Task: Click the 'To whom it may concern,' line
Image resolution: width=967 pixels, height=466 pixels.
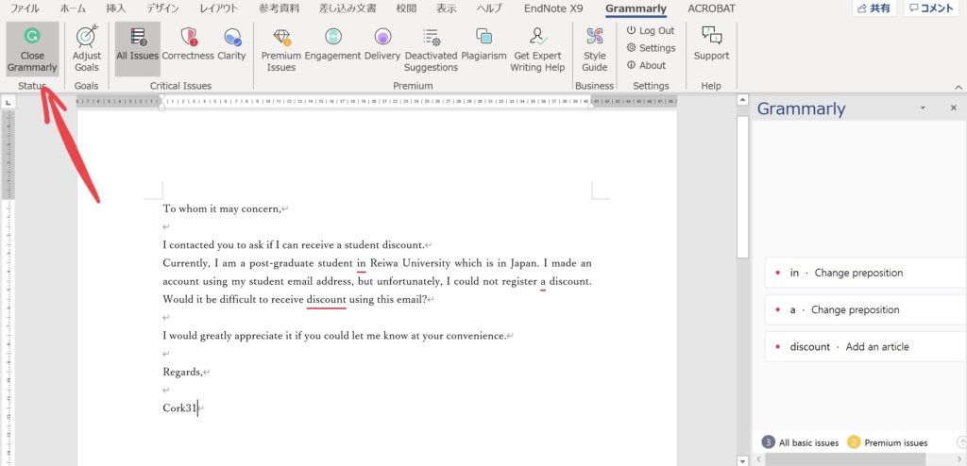Action: pos(222,209)
